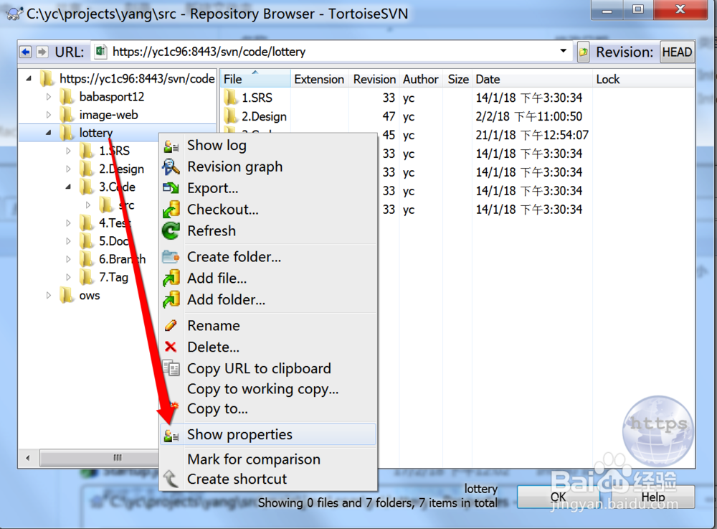This screenshot has width=717, height=529.
Task: Click the folder icon beside Revision label
Action: (x=583, y=52)
